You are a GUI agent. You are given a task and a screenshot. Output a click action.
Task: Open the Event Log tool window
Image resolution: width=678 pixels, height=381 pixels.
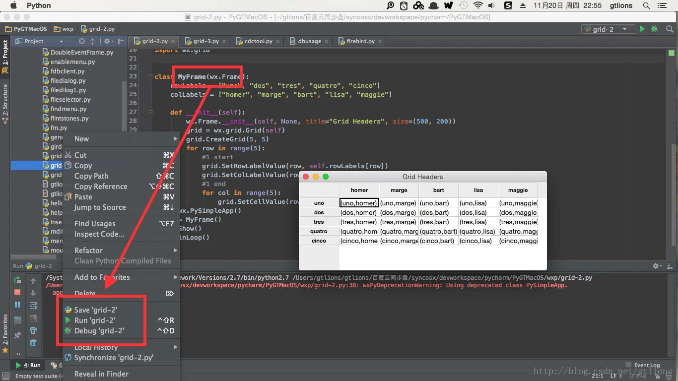tap(643, 365)
